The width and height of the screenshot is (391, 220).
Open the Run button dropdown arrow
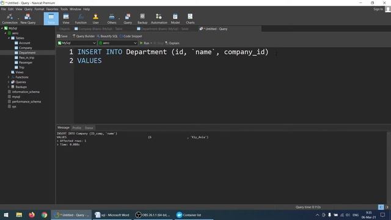[151, 43]
